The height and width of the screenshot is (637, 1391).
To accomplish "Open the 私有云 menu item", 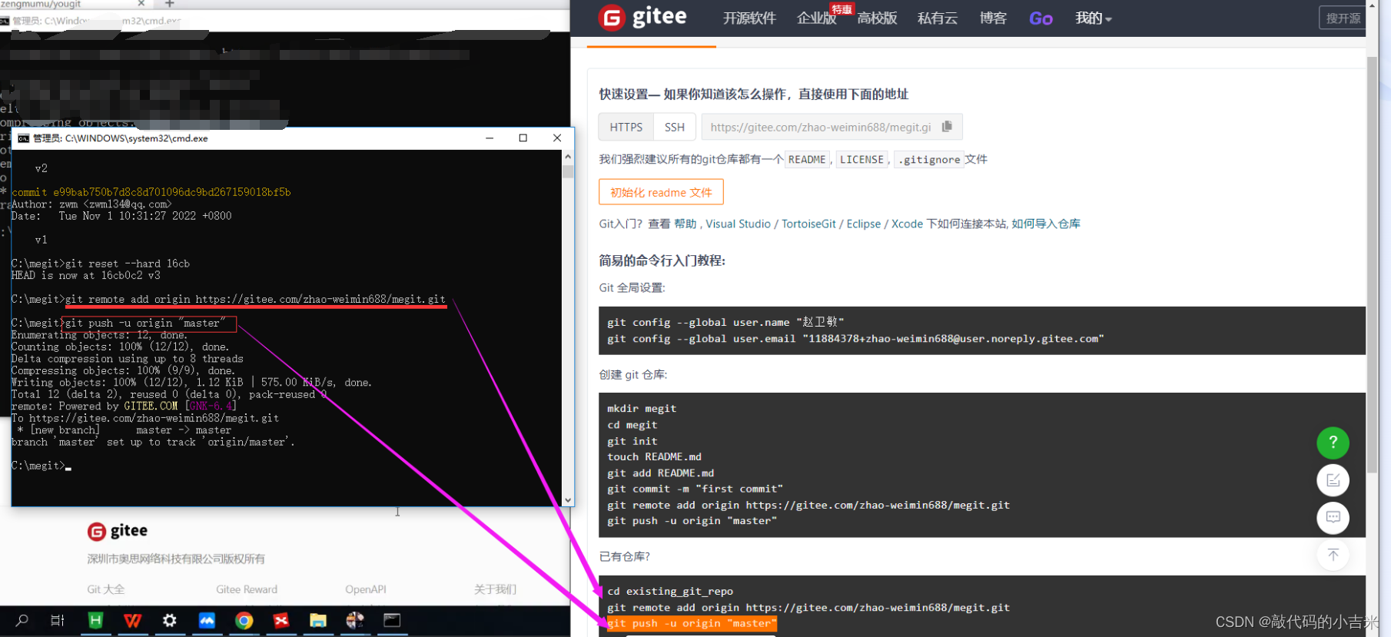I will [938, 18].
